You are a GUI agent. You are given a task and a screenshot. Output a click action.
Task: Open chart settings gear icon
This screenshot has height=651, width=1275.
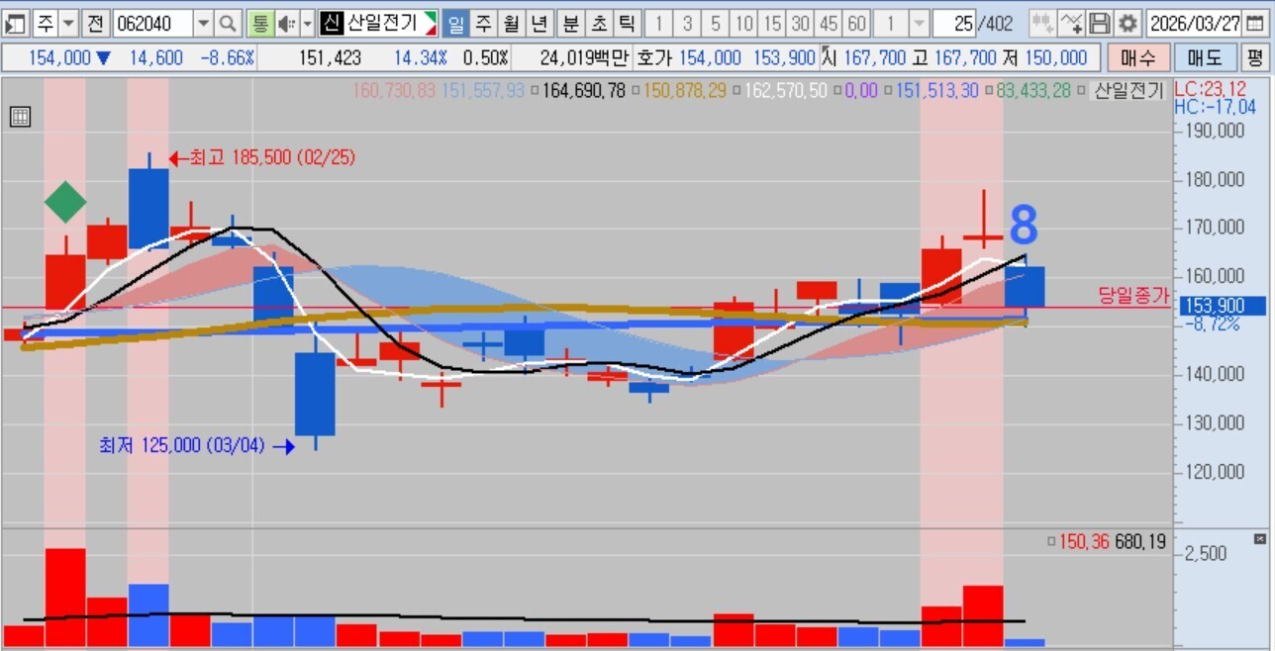point(1128,23)
